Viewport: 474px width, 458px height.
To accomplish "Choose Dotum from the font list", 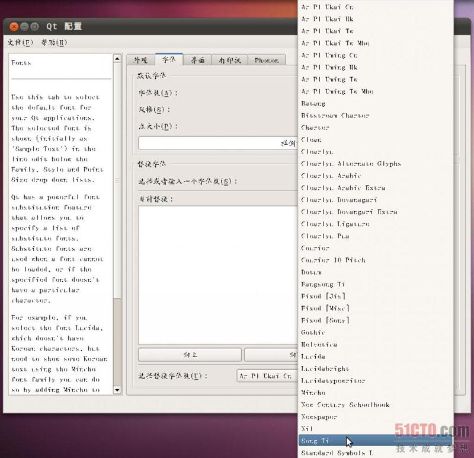I will tap(376, 272).
